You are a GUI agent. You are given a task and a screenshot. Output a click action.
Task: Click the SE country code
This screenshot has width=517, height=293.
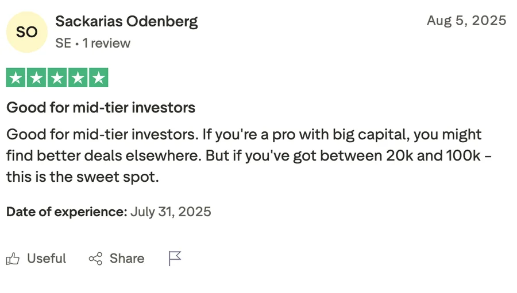click(63, 44)
